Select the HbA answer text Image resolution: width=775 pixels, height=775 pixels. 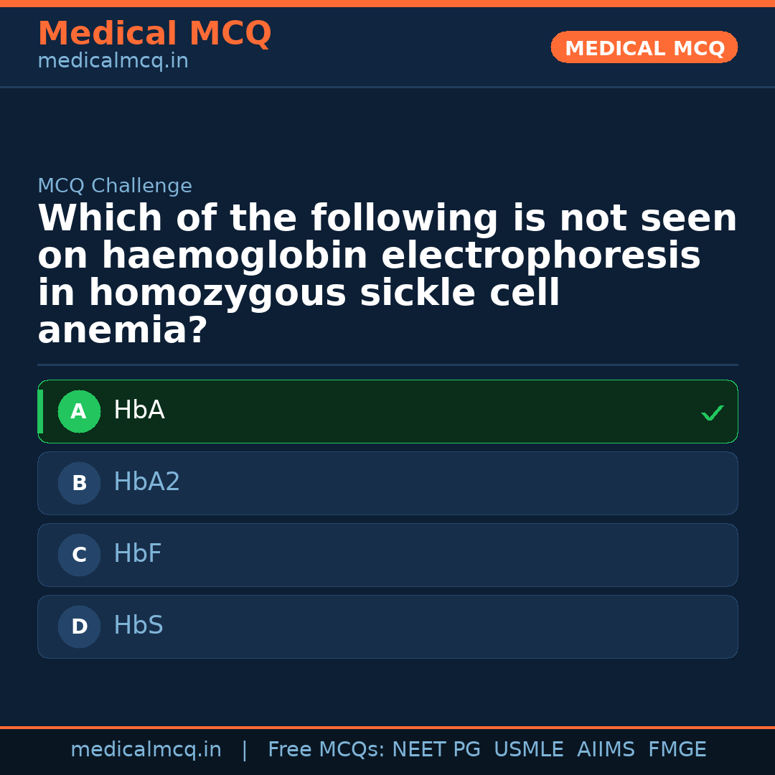pyautogui.click(x=139, y=410)
